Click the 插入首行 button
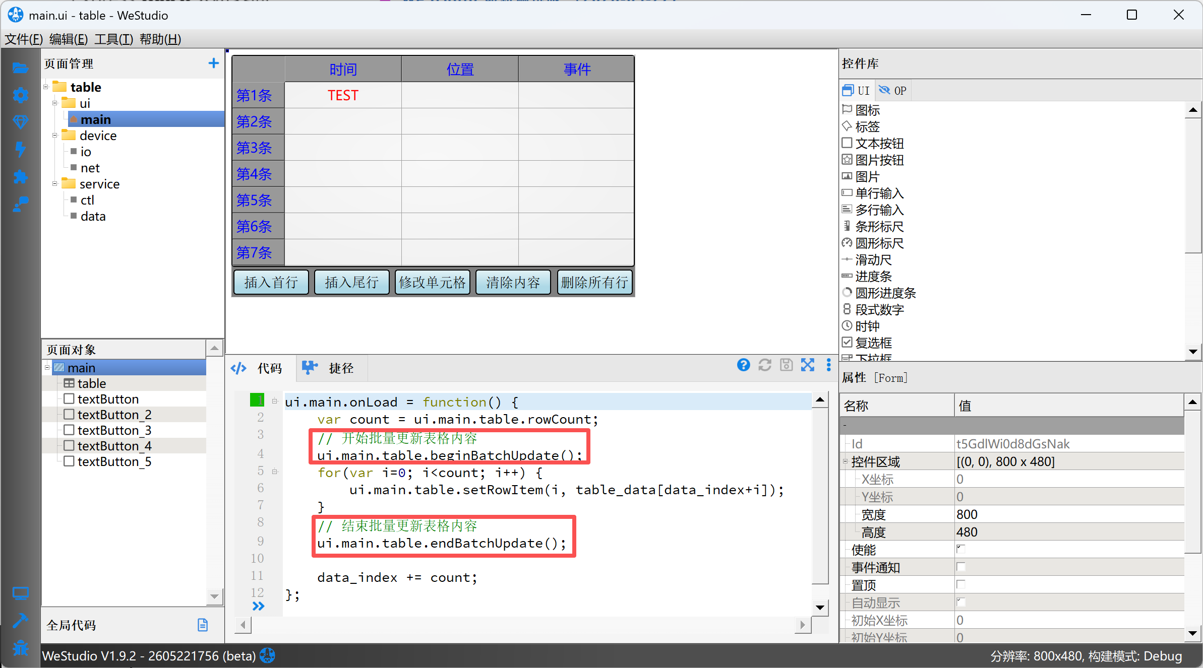Screen dimensions: 1203x668 tap(271, 282)
